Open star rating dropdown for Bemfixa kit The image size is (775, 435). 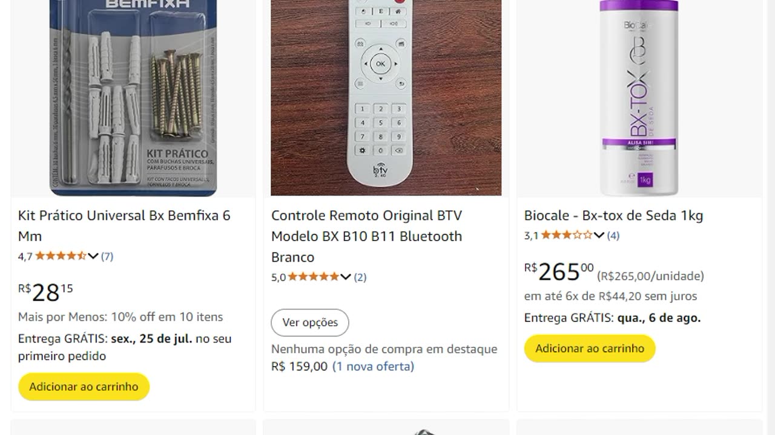tap(93, 256)
